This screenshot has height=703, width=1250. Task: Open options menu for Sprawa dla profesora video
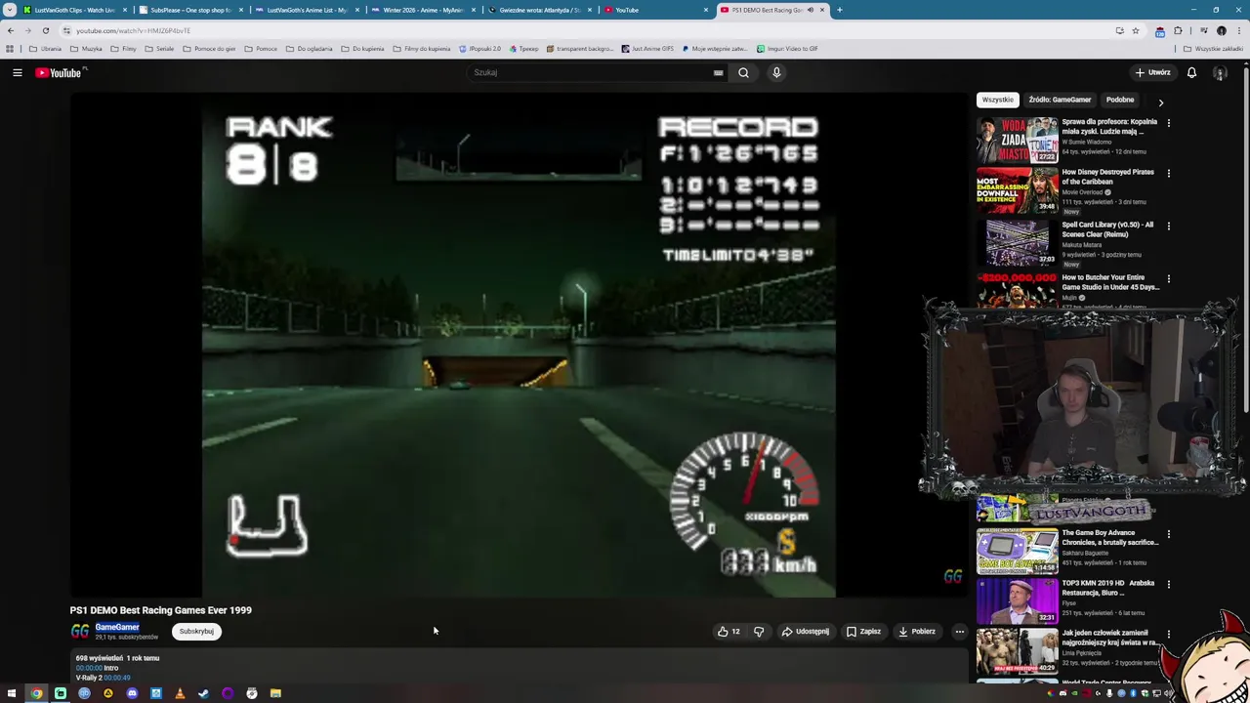pyautogui.click(x=1168, y=123)
